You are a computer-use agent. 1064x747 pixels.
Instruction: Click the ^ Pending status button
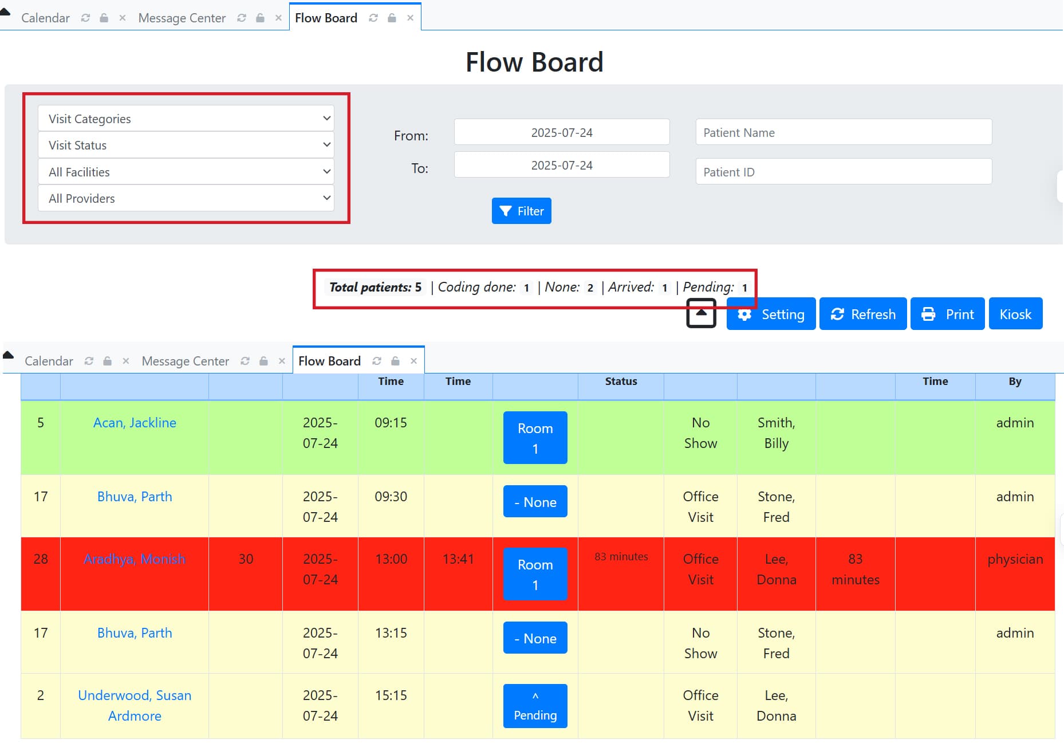pyautogui.click(x=535, y=706)
